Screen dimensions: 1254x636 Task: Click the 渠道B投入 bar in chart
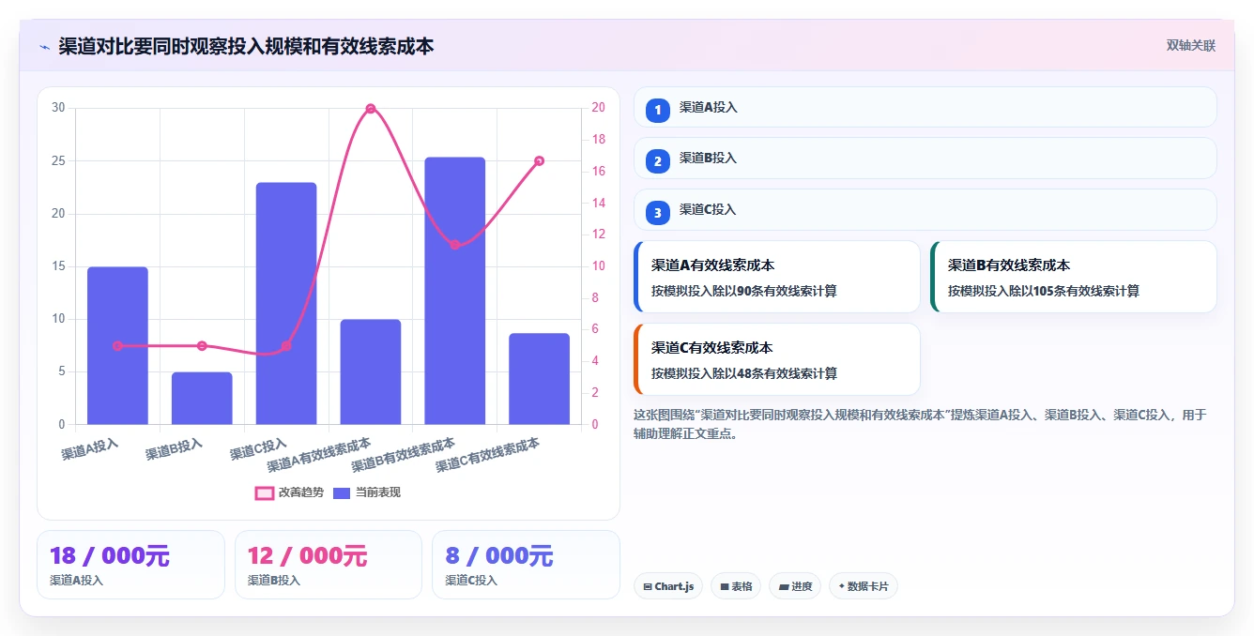pyautogui.click(x=202, y=399)
